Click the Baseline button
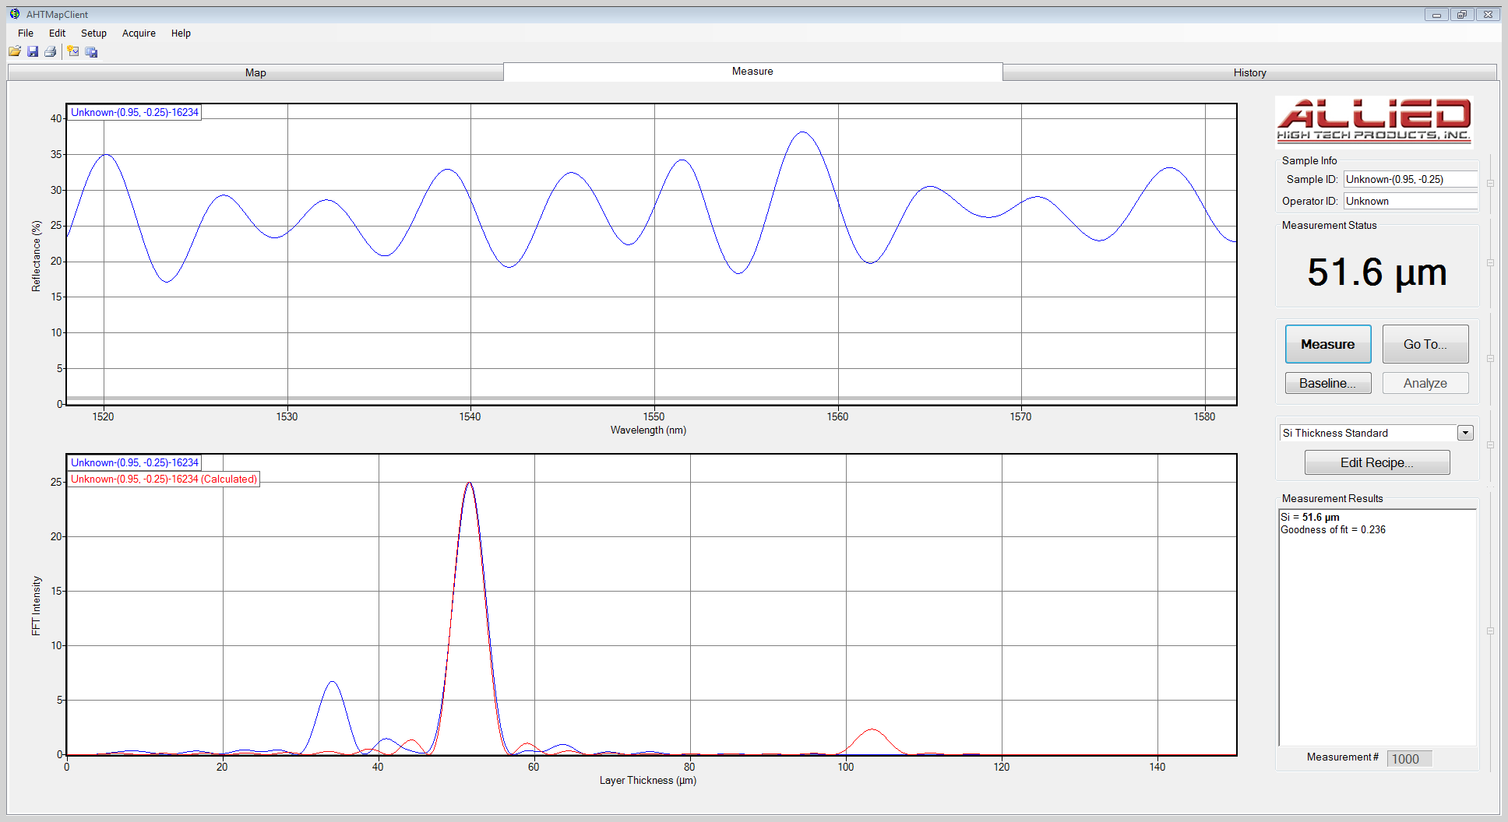Viewport: 1508px width, 822px height. [1327, 382]
